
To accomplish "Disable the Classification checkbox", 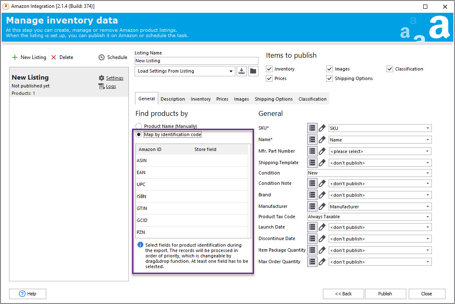I will click(390, 69).
